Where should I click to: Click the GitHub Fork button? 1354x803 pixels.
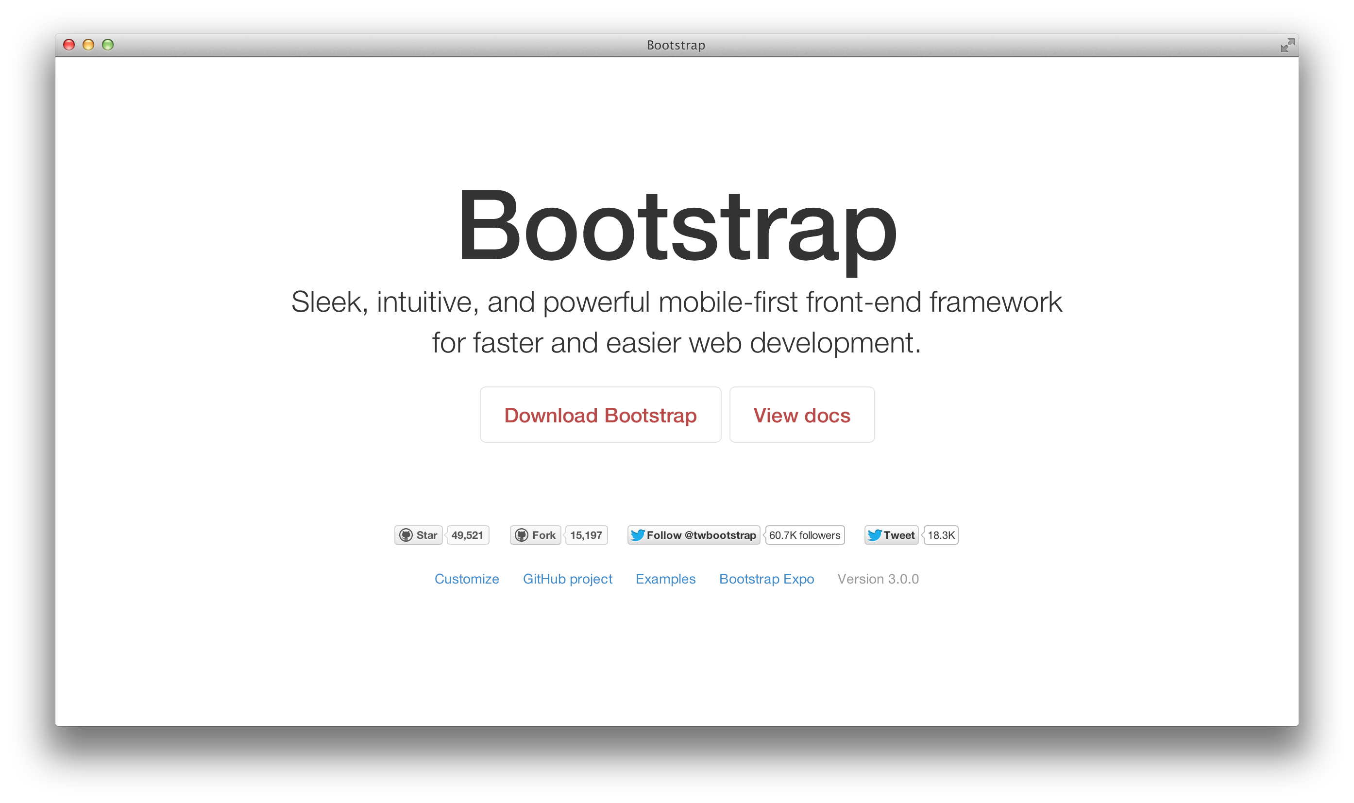tap(535, 535)
